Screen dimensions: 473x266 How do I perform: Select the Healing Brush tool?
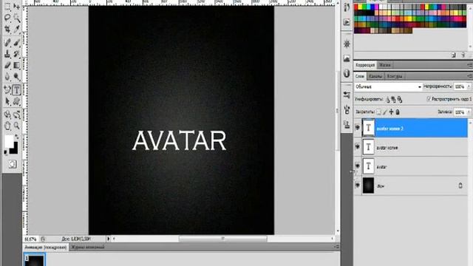(x=7, y=43)
